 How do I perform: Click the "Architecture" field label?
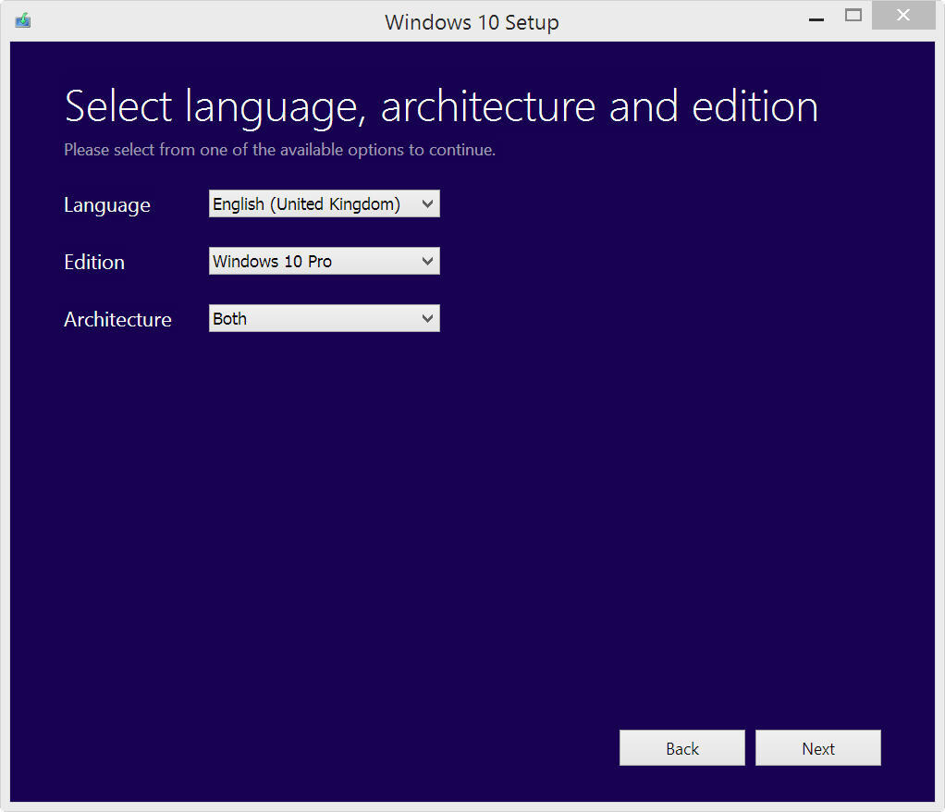(117, 320)
